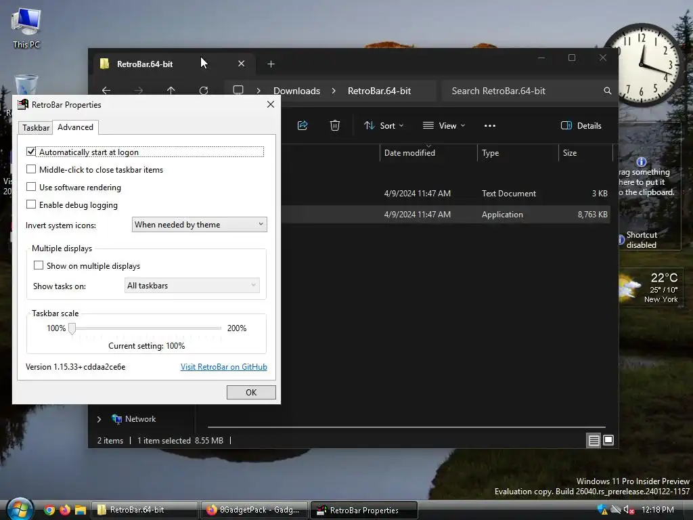Switch to the Taskbar tab
Image resolution: width=693 pixels, height=520 pixels.
(36, 128)
